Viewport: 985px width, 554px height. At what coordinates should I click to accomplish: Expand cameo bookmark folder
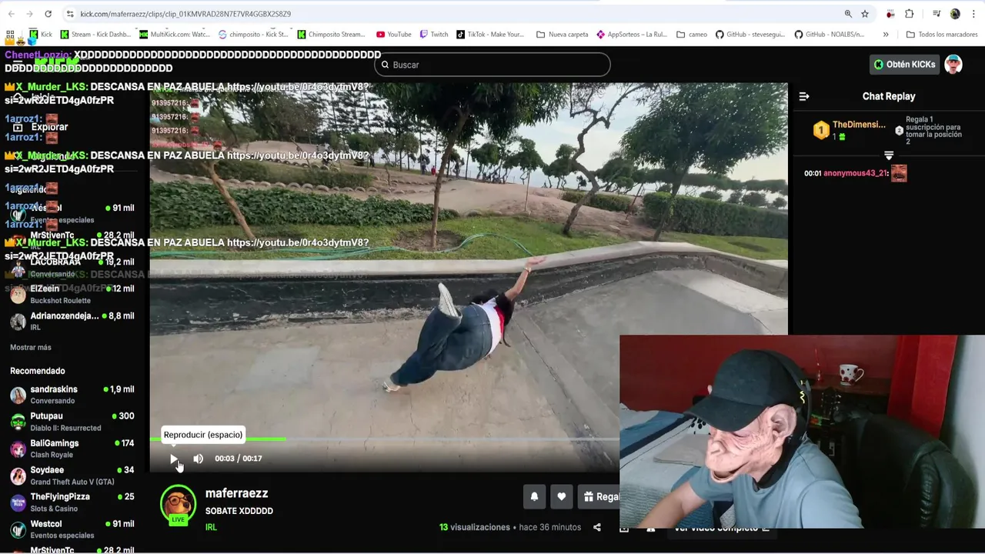[x=692, y=35]
